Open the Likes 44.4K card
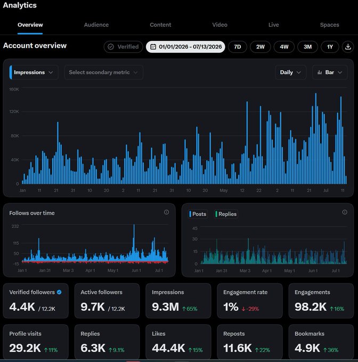Screen dimensions: 358x362 point(178,342)
